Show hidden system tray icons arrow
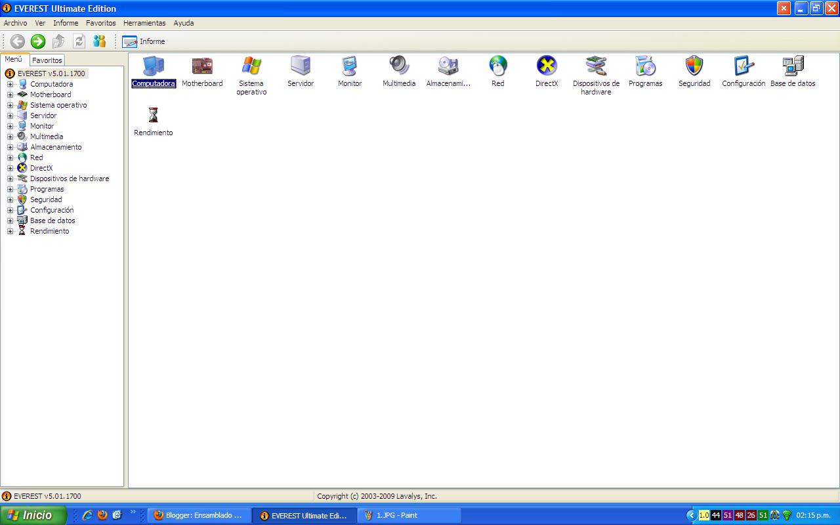840x525 pixels. tap(691, 515)
